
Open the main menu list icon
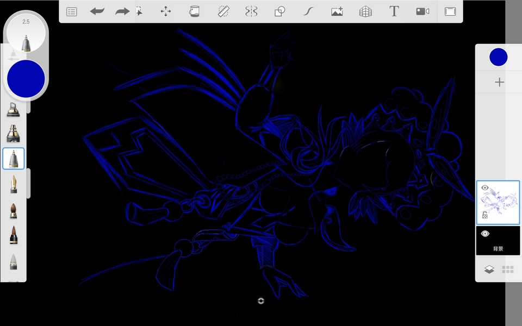[x=72, y=11]
